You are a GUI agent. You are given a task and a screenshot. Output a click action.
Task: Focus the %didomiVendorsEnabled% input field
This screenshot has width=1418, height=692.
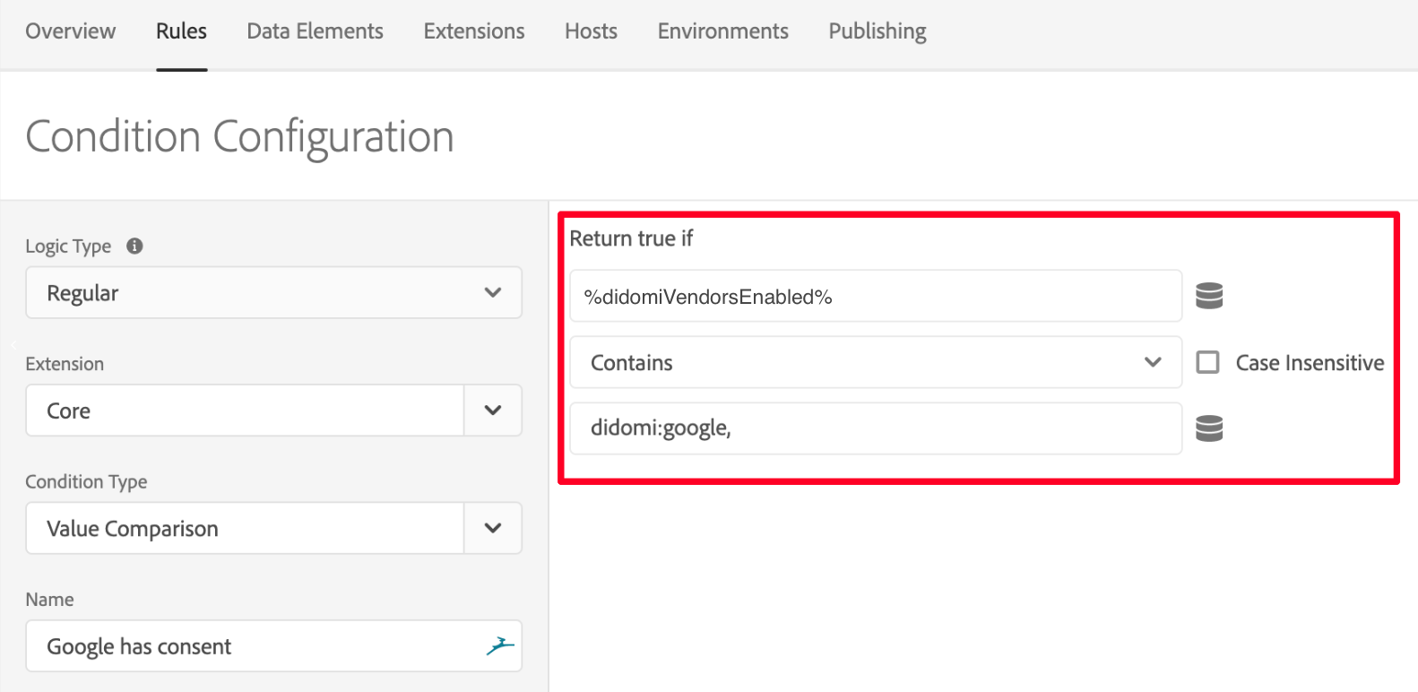875,296
